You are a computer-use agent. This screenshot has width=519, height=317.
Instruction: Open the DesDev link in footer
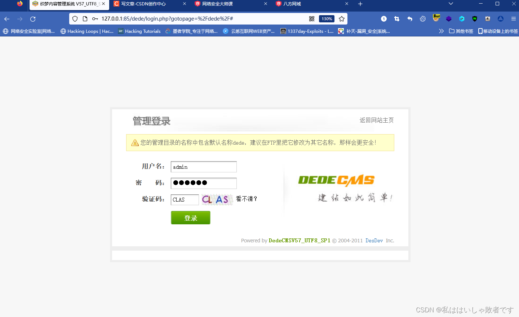click(374, 241)
